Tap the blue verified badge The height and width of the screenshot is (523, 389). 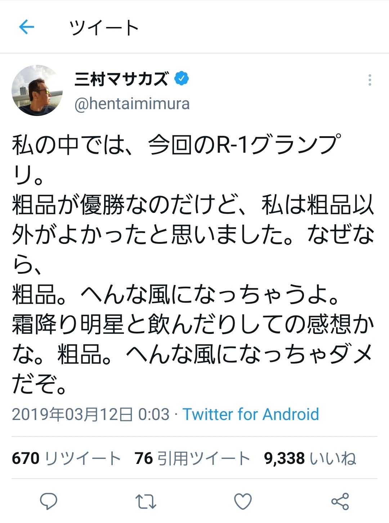tap(182, 79)
